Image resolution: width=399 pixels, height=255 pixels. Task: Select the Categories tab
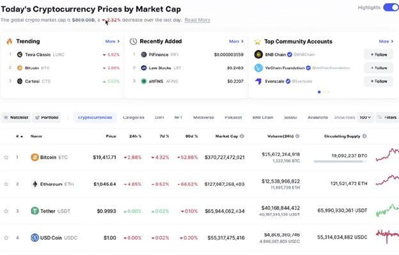[x=134, y=118]
